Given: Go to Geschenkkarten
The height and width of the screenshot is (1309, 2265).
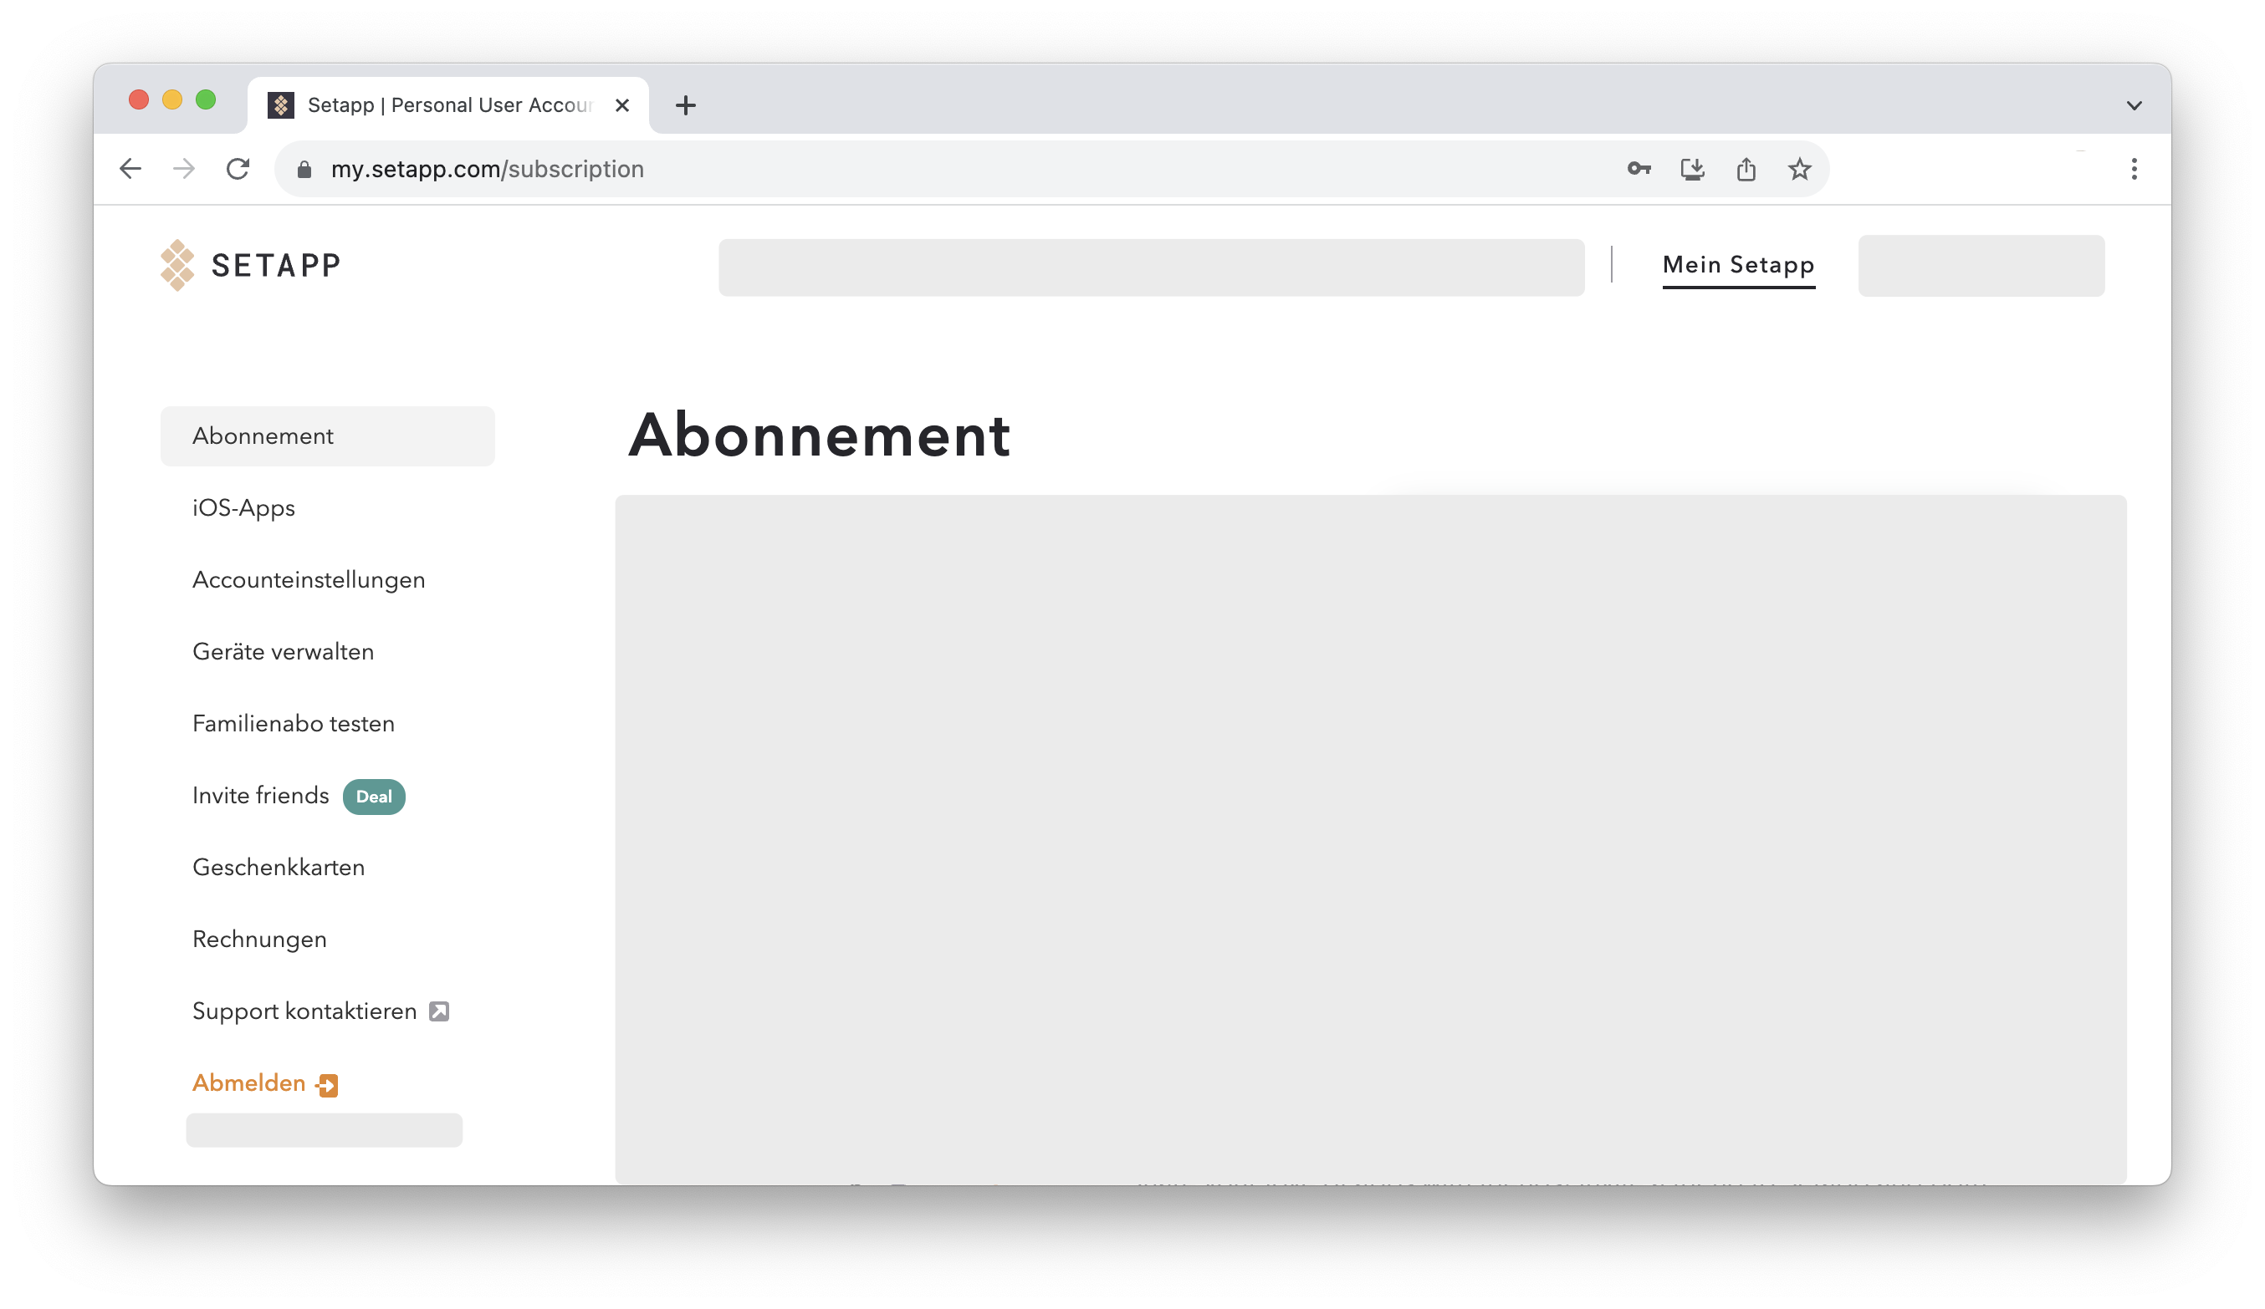Looking at the screenshot, I should coord(279,867).
